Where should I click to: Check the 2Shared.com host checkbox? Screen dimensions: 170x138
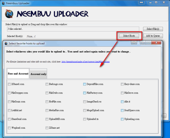click(9, 84)
